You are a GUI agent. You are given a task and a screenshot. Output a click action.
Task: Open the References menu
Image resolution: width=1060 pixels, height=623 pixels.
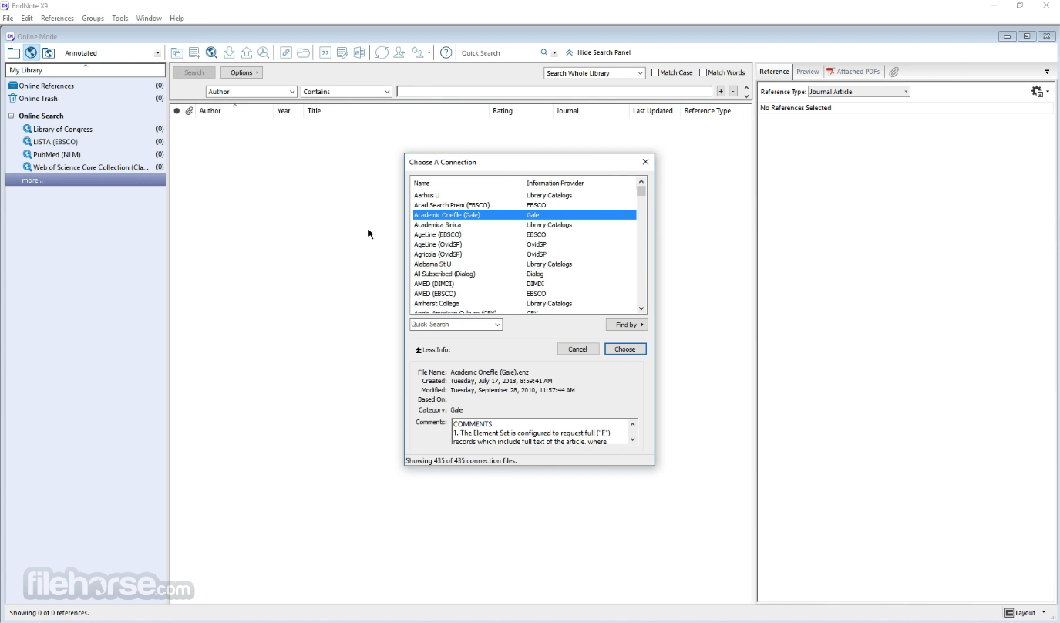(x=57, y=19)
